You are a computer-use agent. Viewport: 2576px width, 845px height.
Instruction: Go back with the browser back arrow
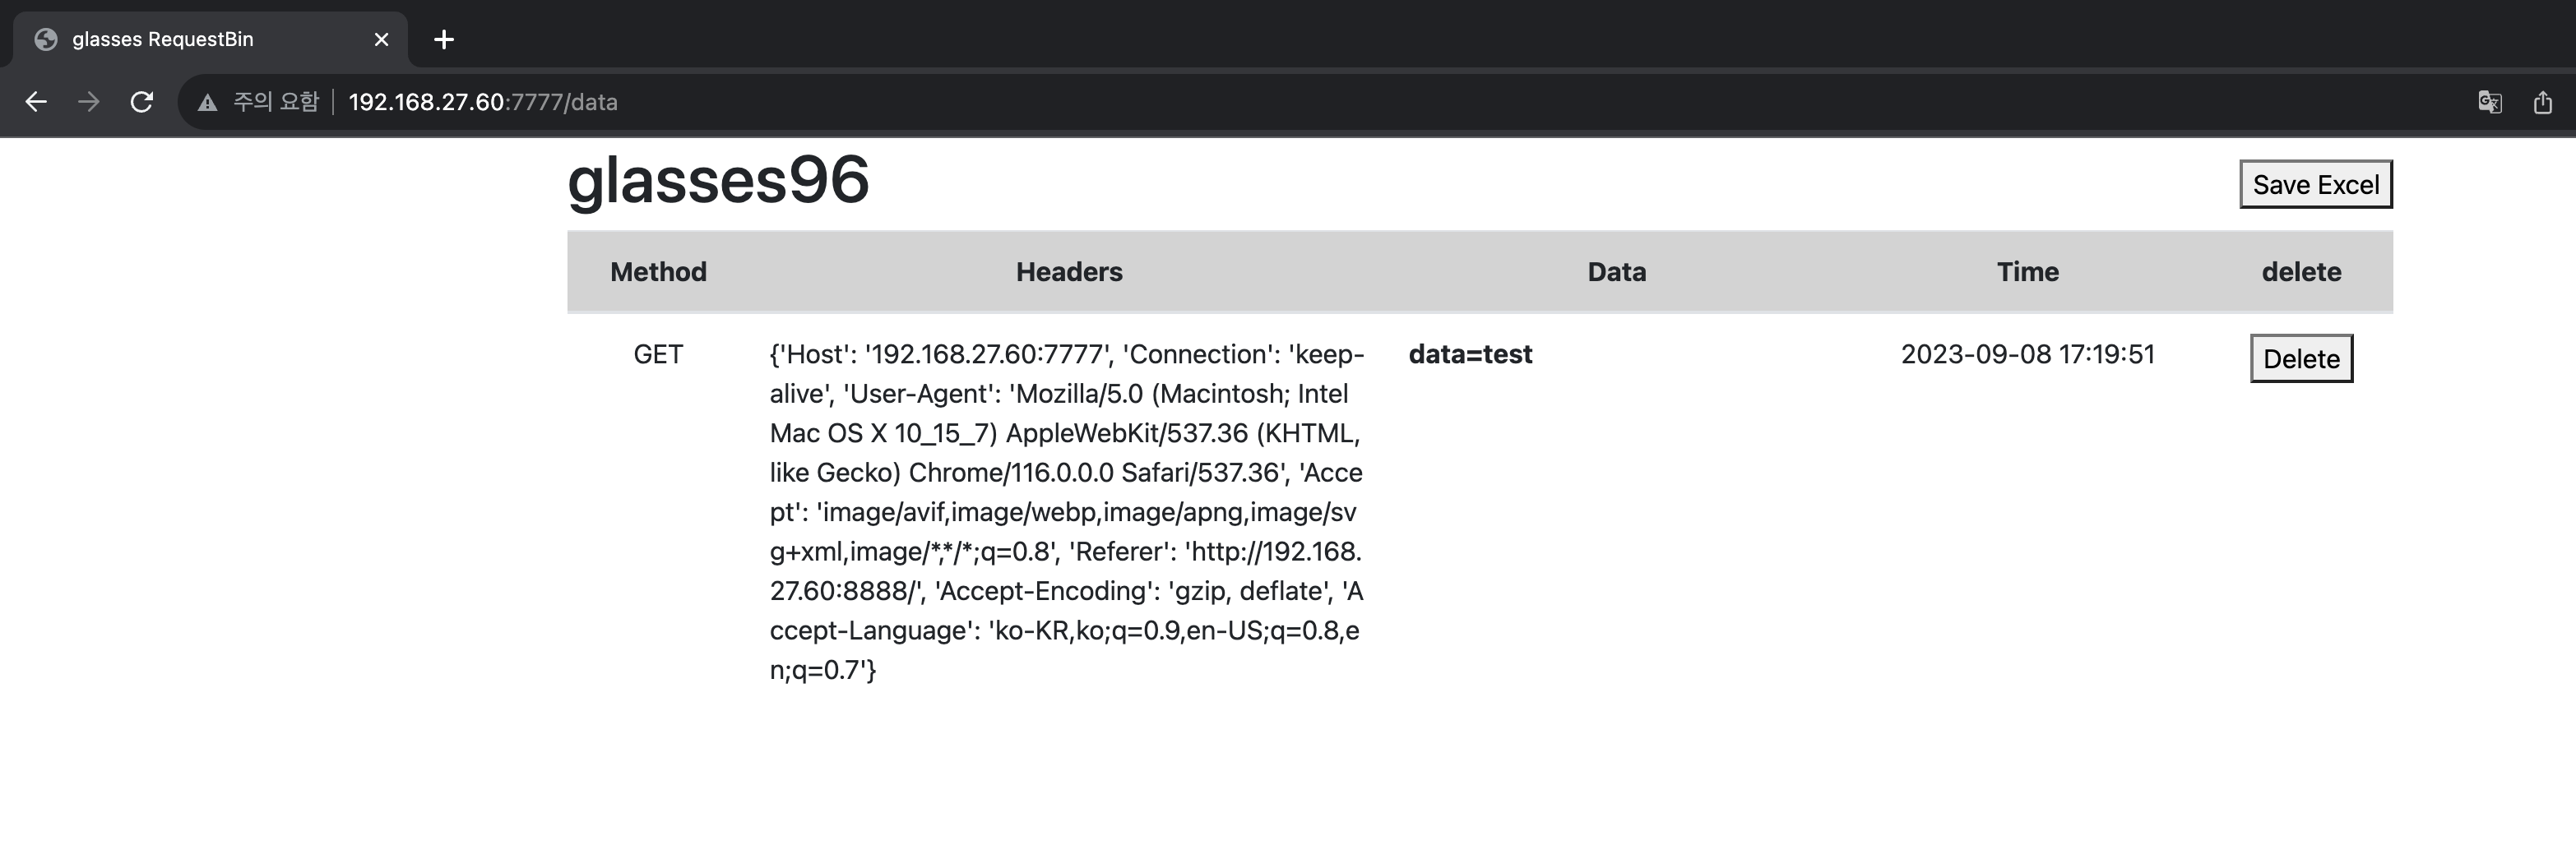36,102
